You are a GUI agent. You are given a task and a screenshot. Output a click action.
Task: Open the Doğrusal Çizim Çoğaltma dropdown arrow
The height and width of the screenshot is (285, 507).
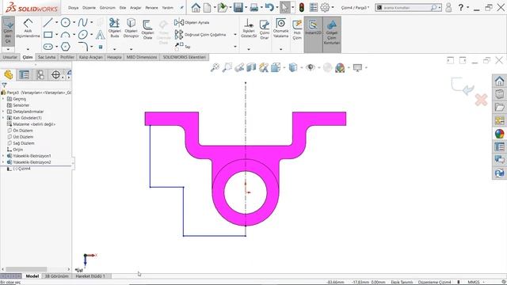pos(235,35)
